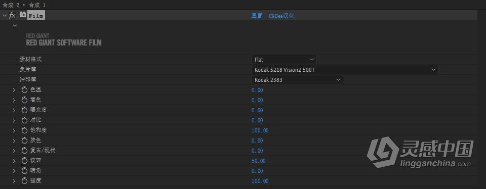The width and height of the screenshot is (486, 189).
Task: Toggle stopwatch for 强度
Action: tap(24, 181)
